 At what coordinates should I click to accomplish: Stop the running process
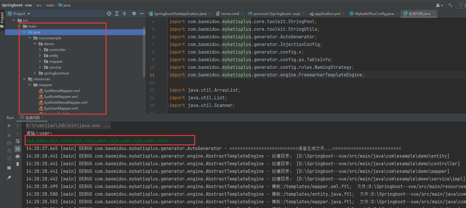coord(9,135)
